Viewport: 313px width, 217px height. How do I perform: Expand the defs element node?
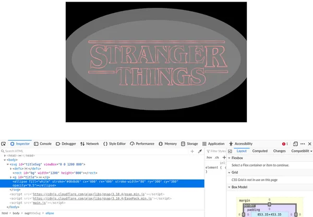[x=11, y=169]
